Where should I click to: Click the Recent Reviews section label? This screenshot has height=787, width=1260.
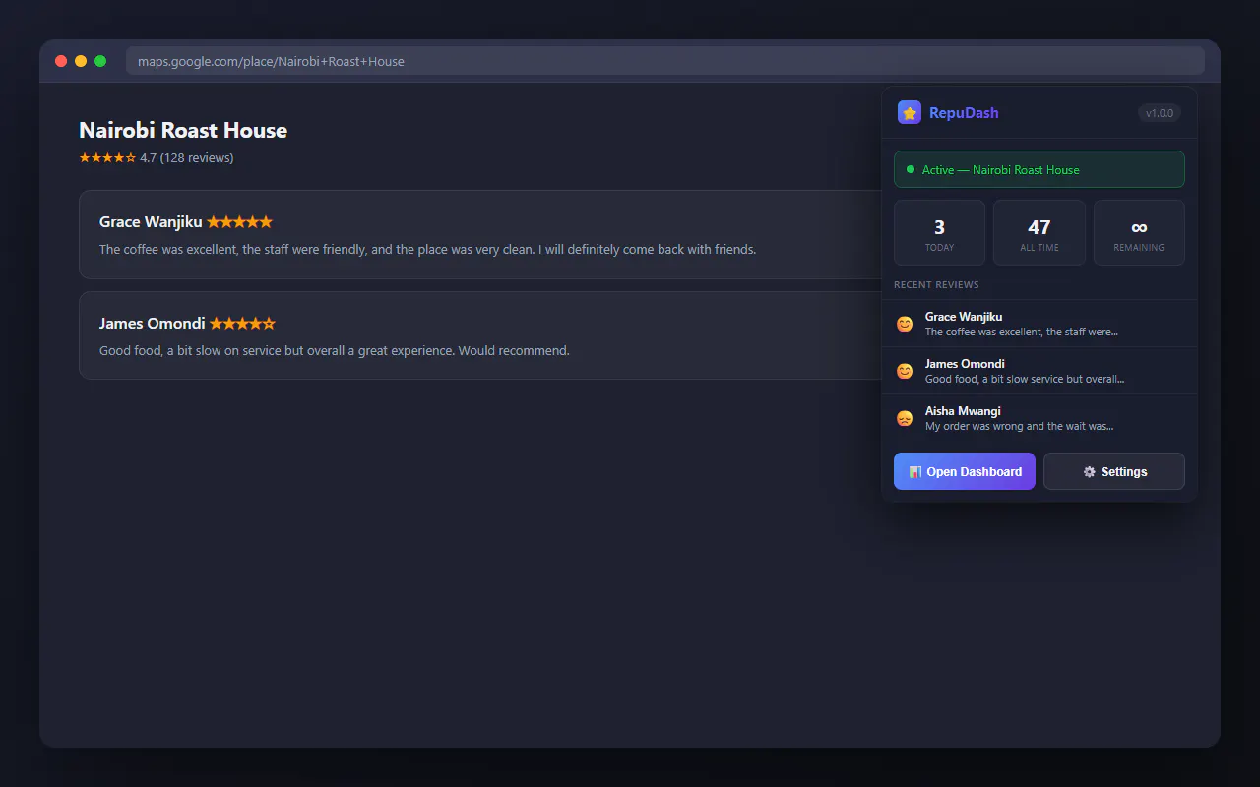click(x=936, y=285)
